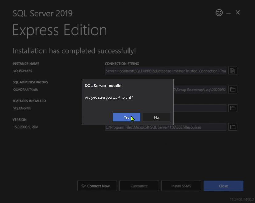The width and height of the screenshot is (255, 203).
Task: Open the folder icon beside the empty path field
Action: point(233,108)
